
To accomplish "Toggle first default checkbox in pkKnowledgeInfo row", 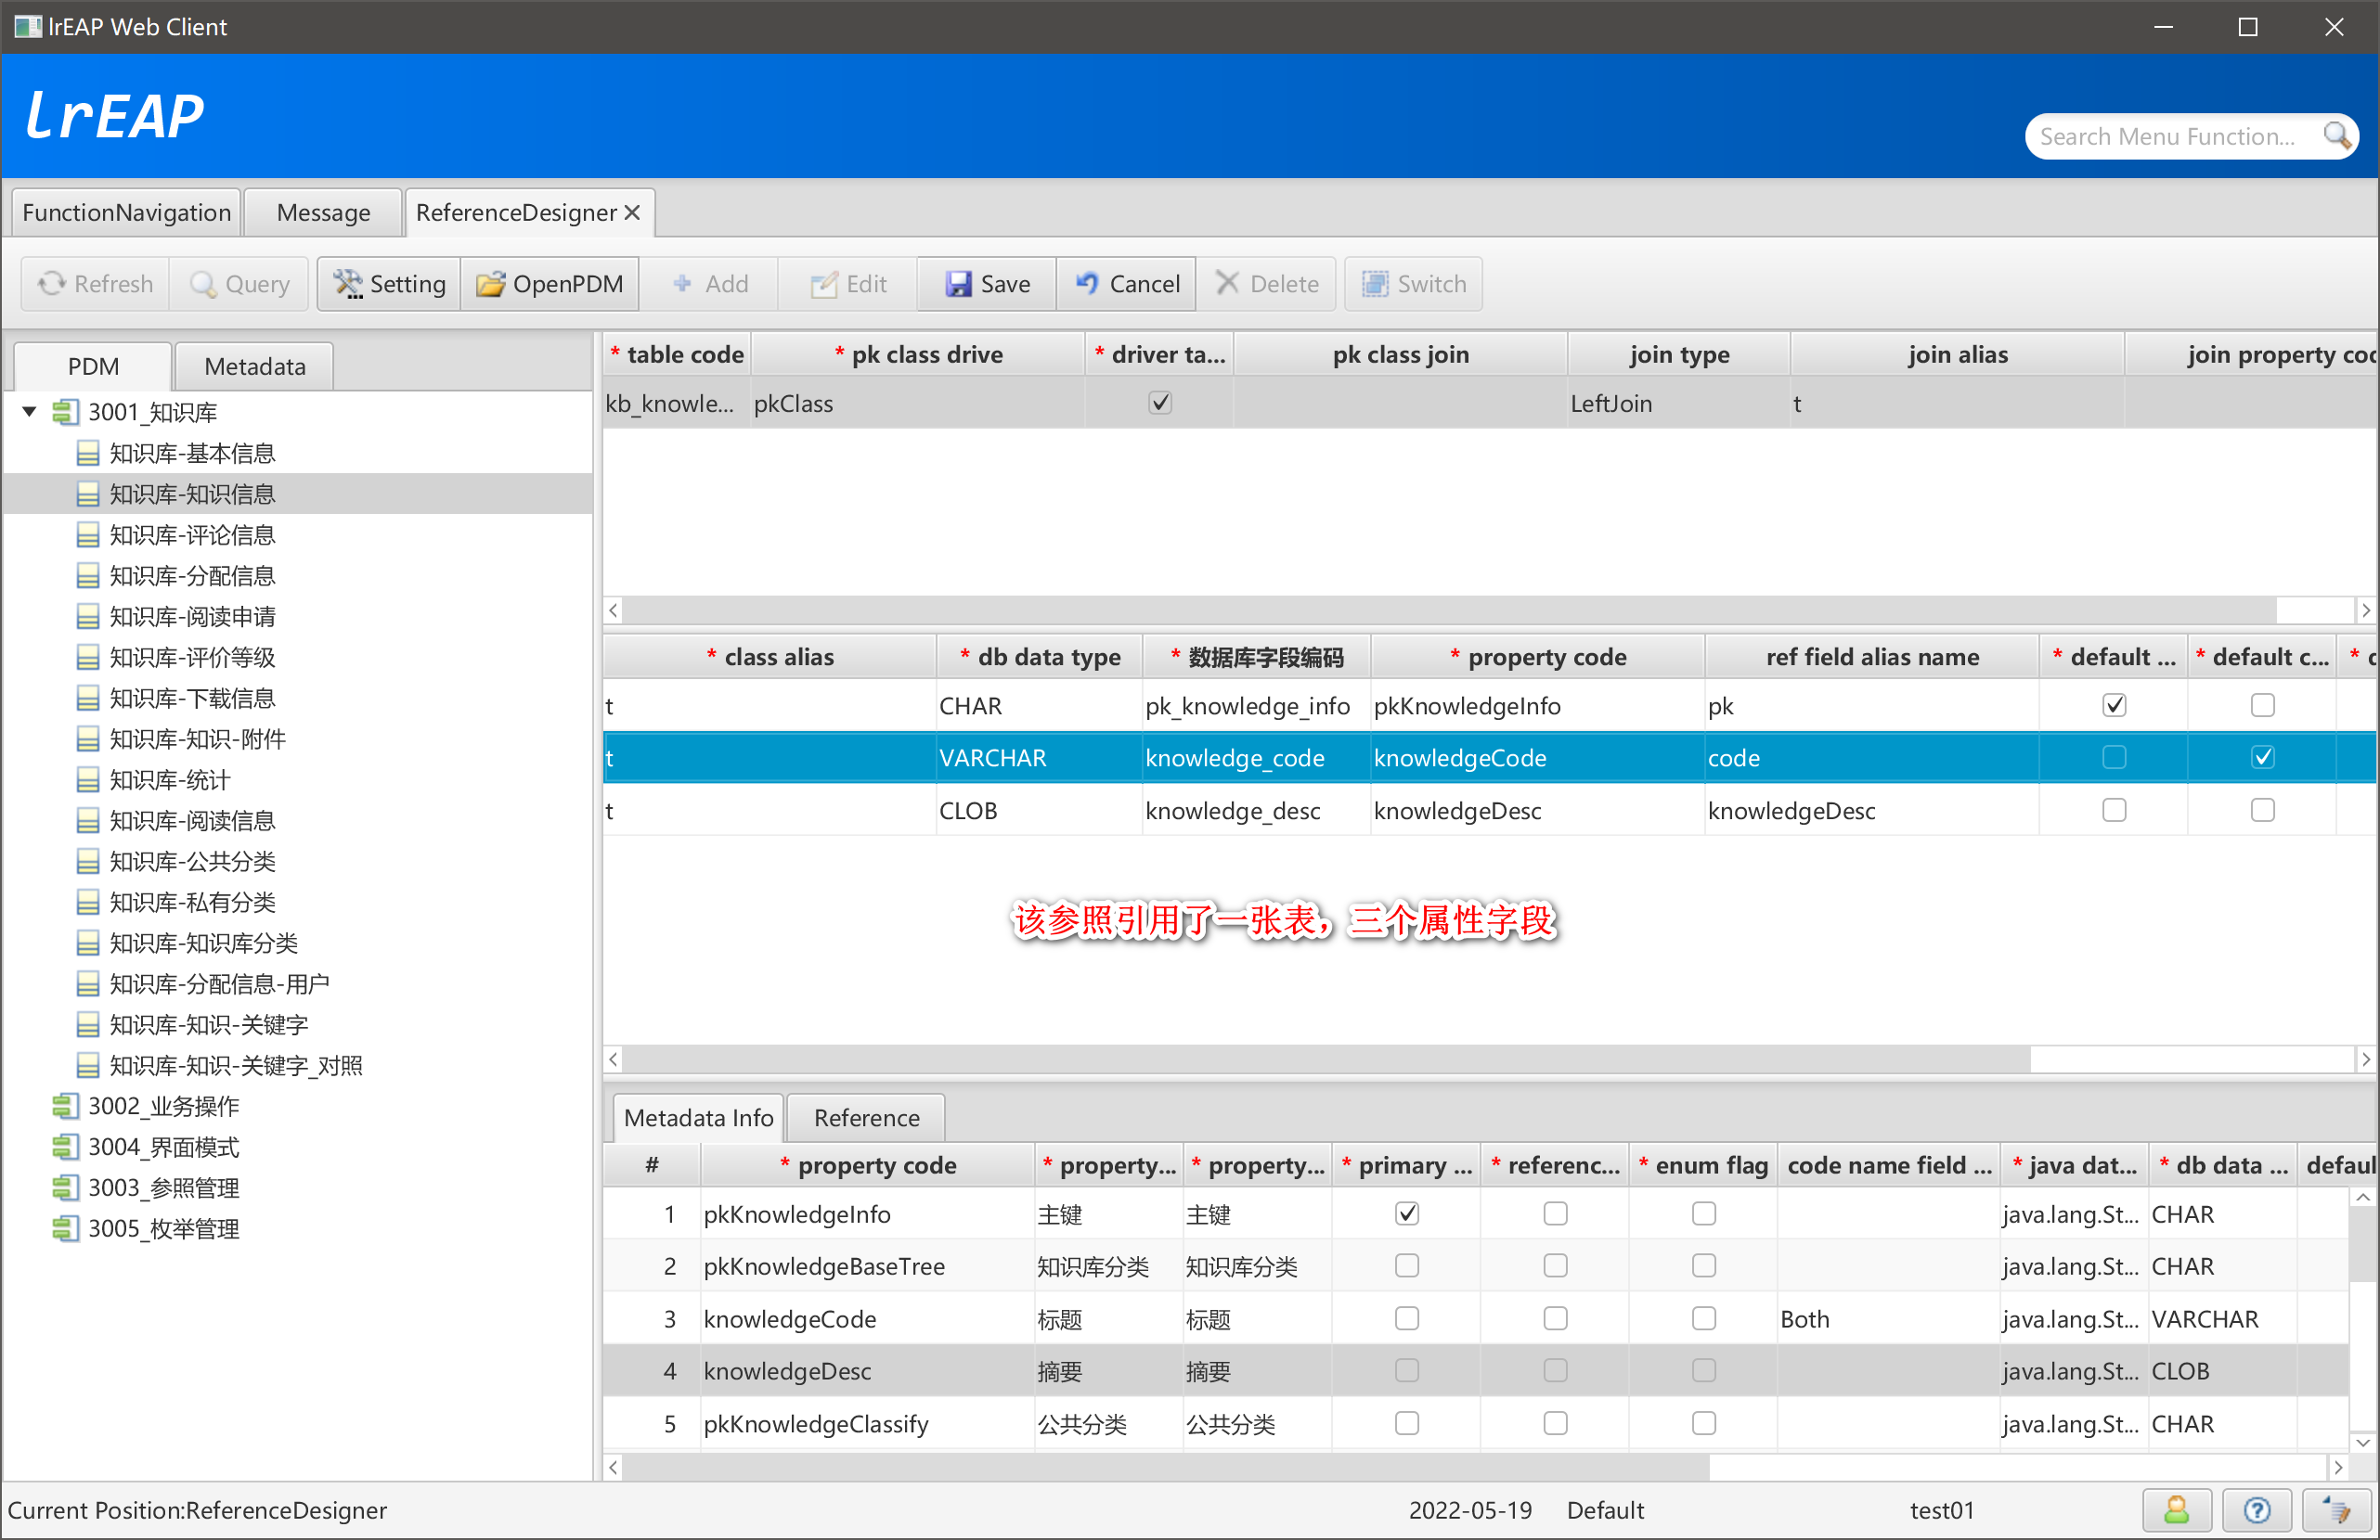I will point(2114,706).
